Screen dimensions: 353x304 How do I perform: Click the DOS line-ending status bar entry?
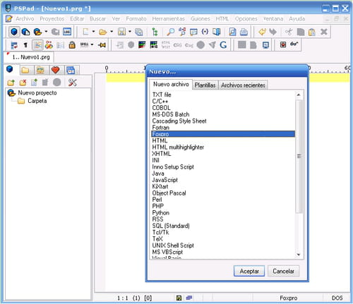pyautogui.click(x=337, y=298)
